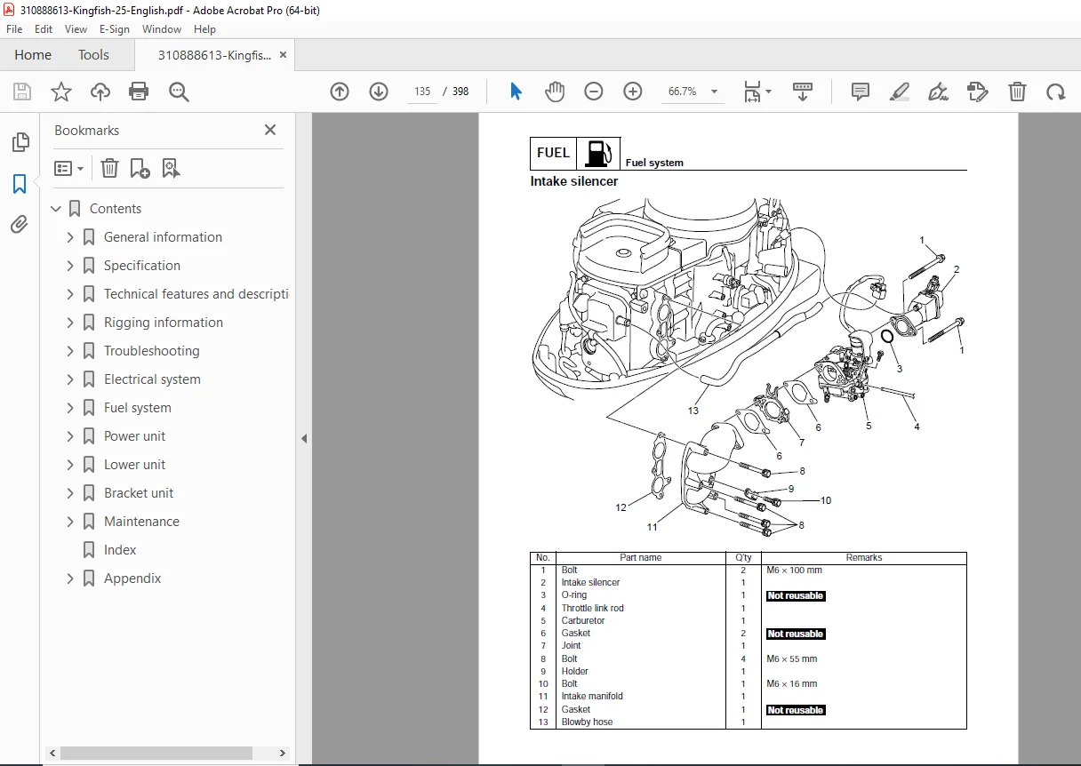Expand the Electrical system bookmark

[x=70, y=379]
